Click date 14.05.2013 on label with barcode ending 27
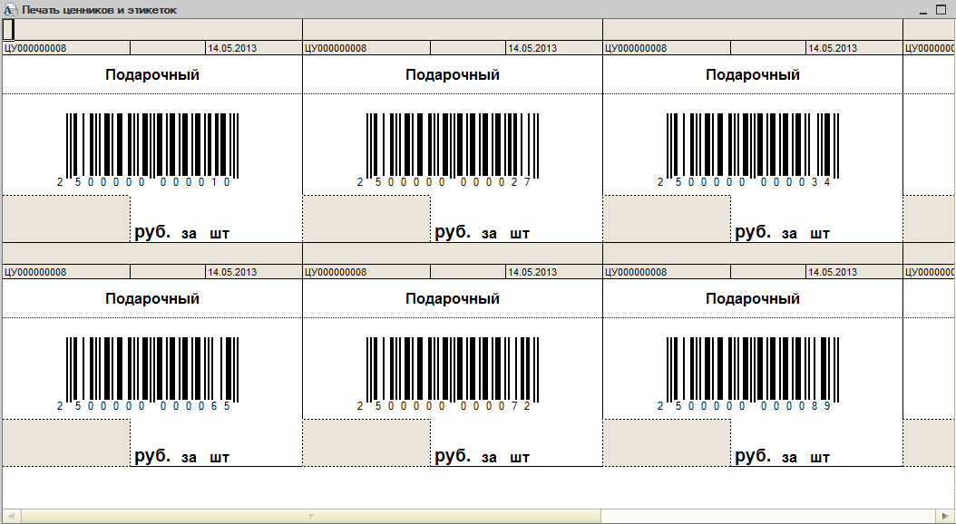956x524 pixels. coord(532,48)
